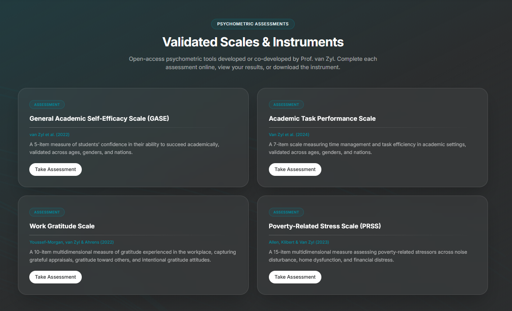
Task: Open the Youssef-Morgan, van Zyl & Ahrens citation
Action: pyautogui.click(x=71, y=242)
